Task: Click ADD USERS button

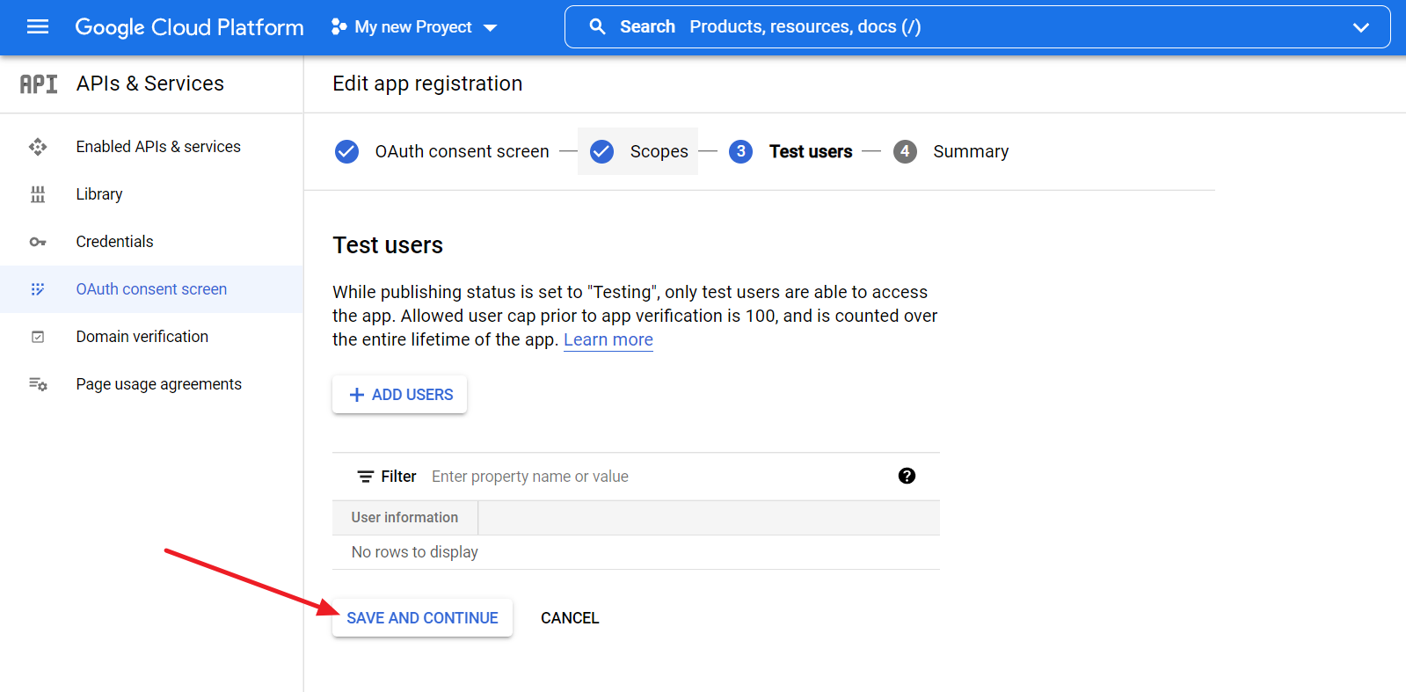Action: 400,395
